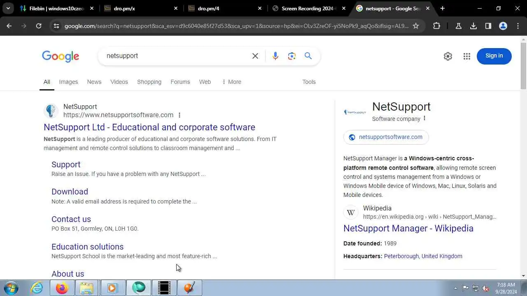Viewport: 527px width, 296px height.
Task: Open the Contact us sitelink
Action: pyautogui.click(x=71, y=219)
